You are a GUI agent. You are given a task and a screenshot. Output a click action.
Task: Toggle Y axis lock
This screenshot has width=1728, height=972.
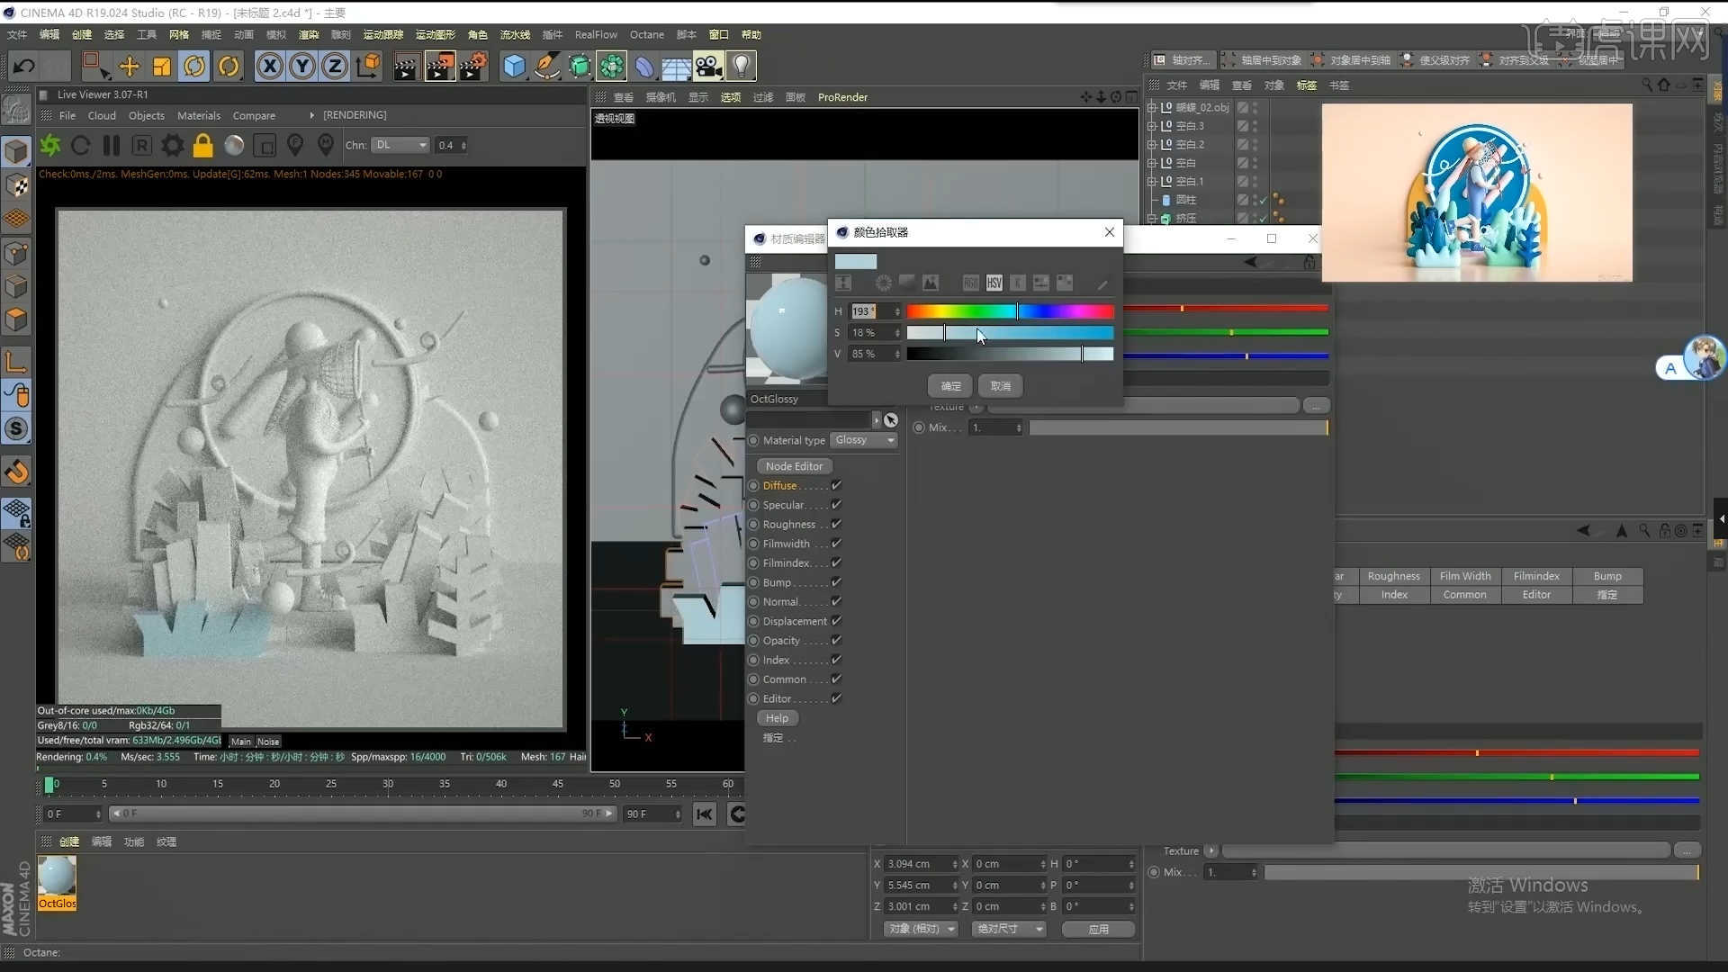(x=302, y=66)
